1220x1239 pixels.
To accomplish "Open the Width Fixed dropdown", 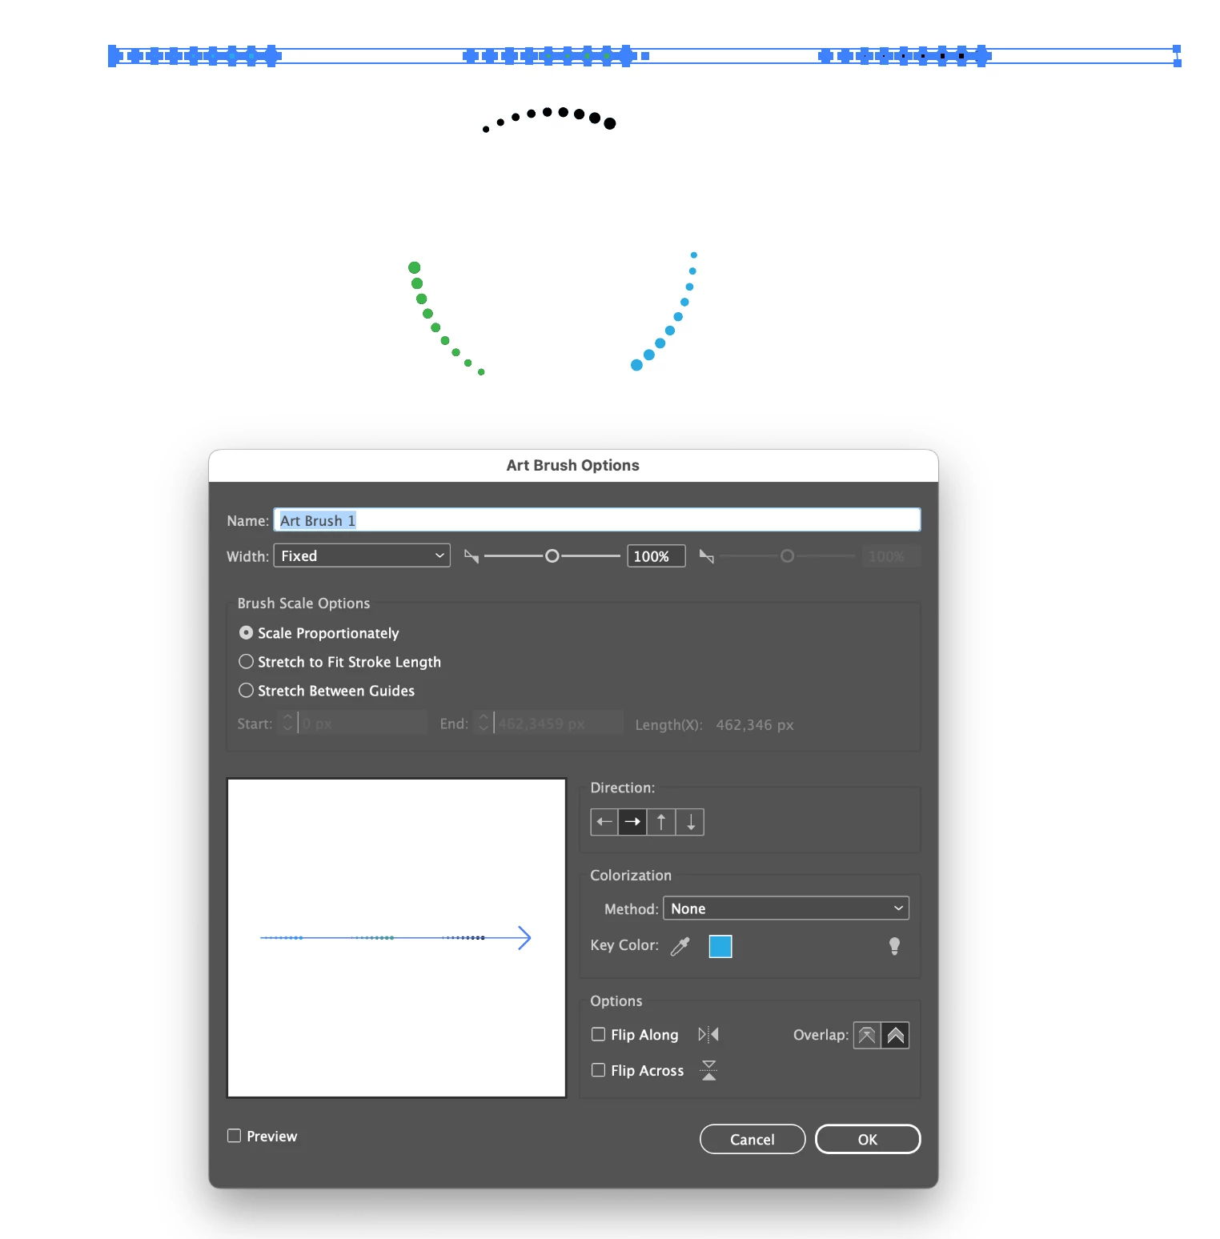I will tap(362, 556).
